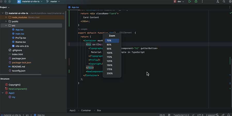Screen dimensions: 232x116
Task: Run the dev configuration with the play icon
Action: pyautogui.click(x=190, y=2)
